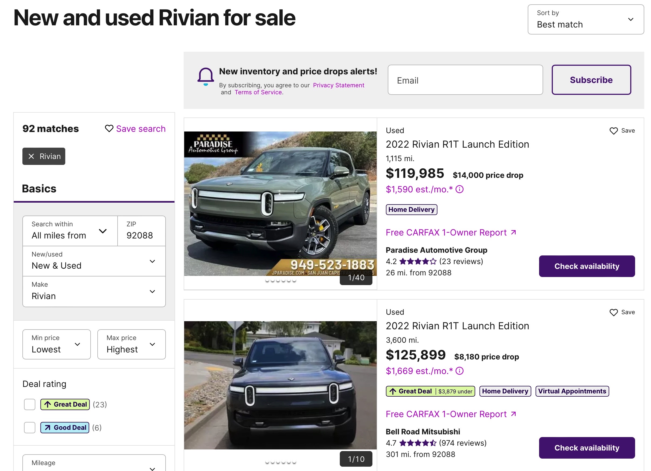Click the 1/10 photo counter

(356, 459)
